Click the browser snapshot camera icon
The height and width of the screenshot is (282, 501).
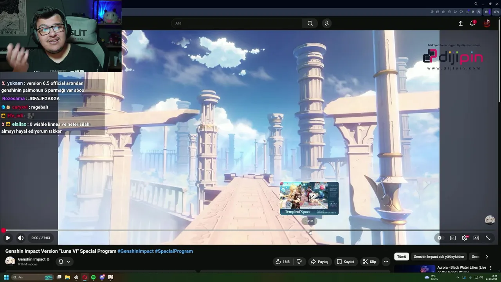pos(443,12)
